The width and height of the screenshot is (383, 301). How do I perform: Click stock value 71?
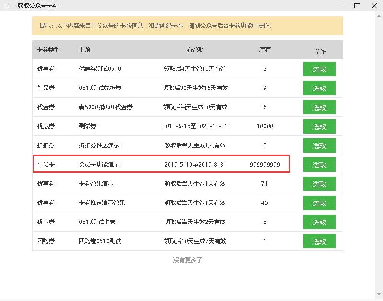tap(265, 184)
